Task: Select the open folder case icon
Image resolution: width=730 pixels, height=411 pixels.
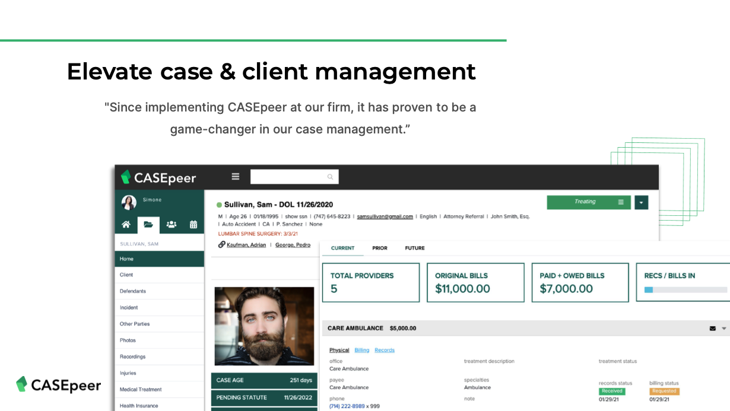Action: [x=148, y=225]
